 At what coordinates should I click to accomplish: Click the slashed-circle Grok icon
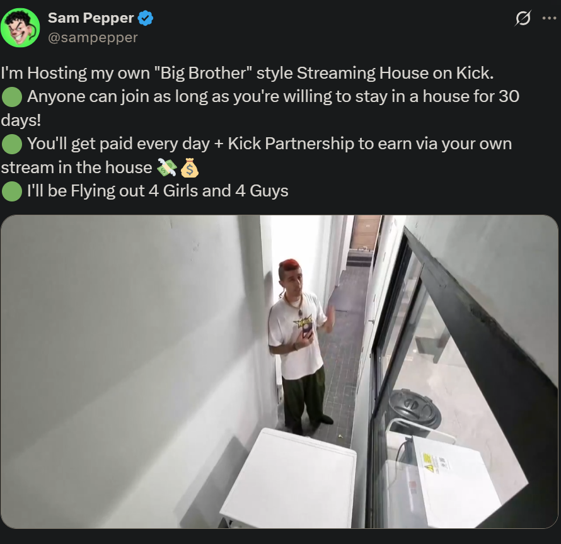click(523, 19)
